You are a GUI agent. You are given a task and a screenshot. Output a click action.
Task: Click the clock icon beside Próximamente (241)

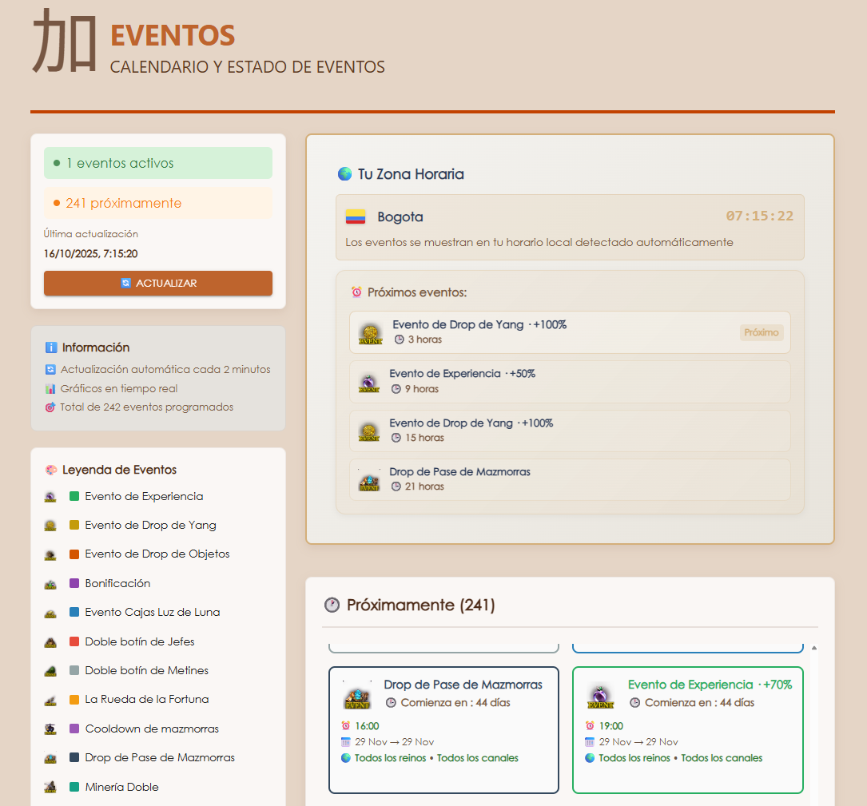click(332, 605)
